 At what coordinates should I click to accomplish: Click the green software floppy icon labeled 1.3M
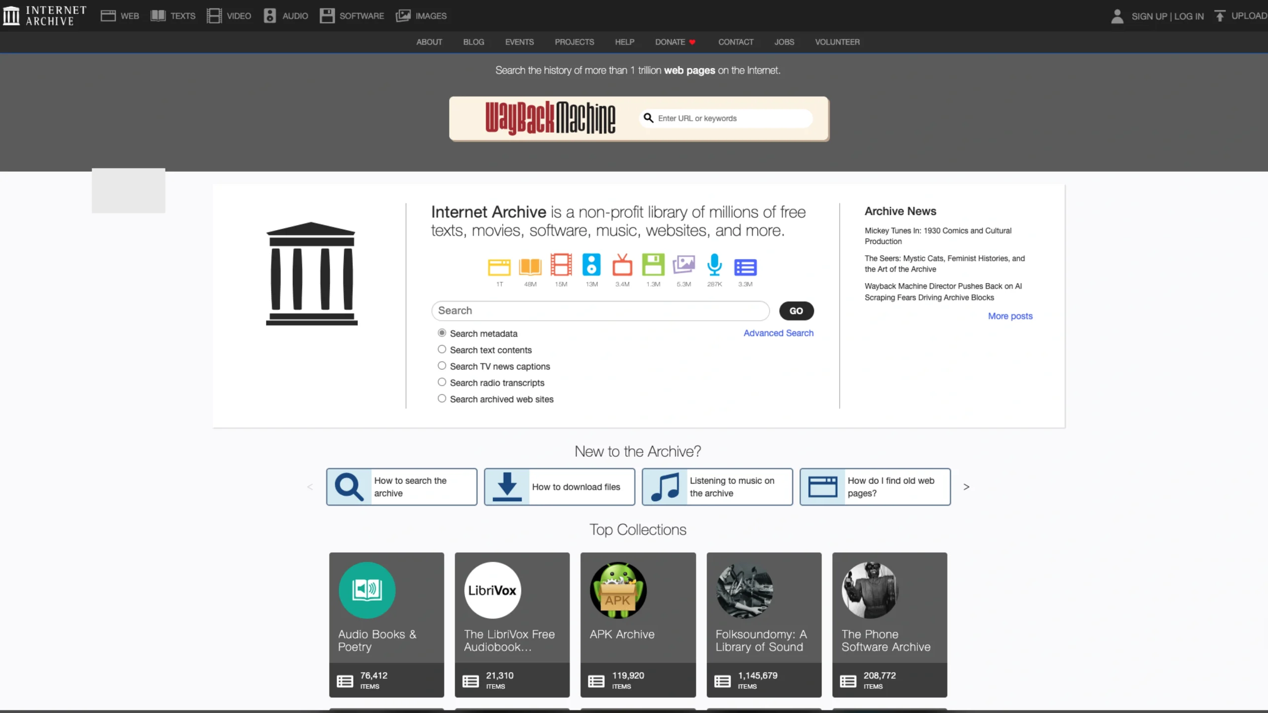(x=653, y=265)
